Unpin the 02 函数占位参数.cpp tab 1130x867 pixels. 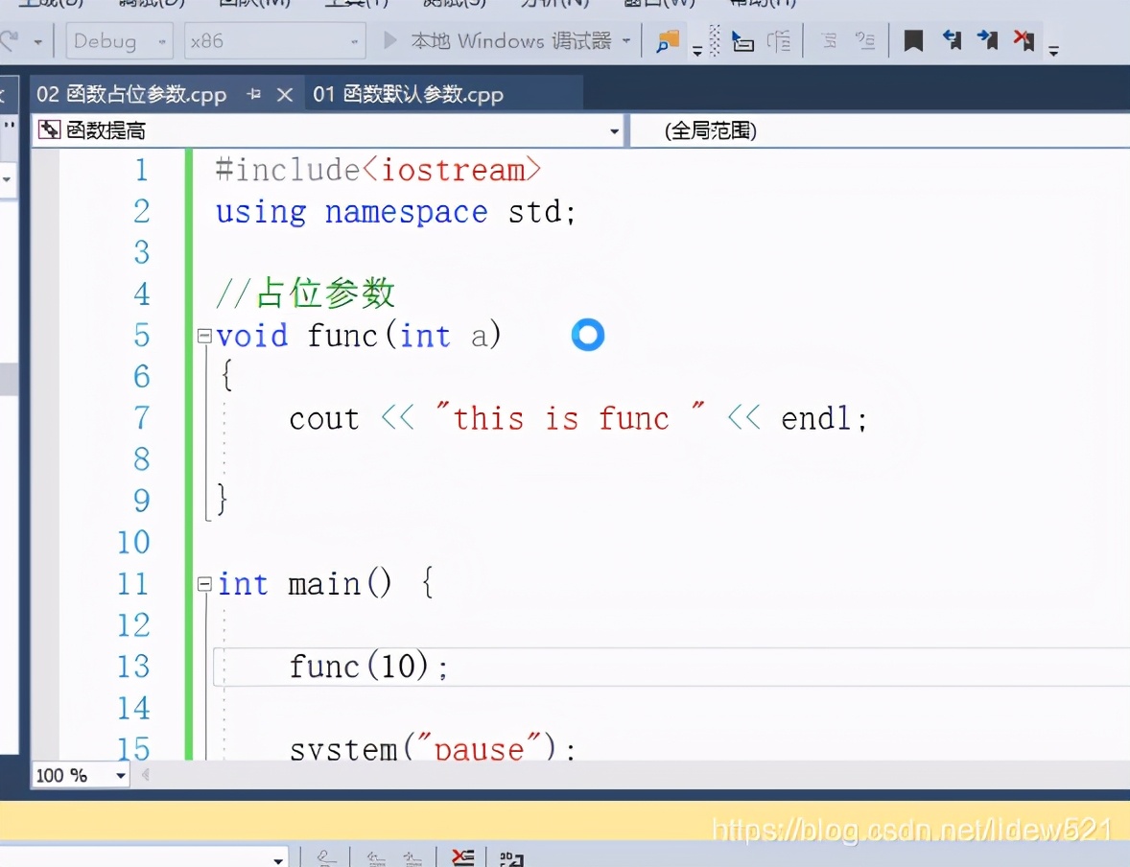(x=251, y=94)
